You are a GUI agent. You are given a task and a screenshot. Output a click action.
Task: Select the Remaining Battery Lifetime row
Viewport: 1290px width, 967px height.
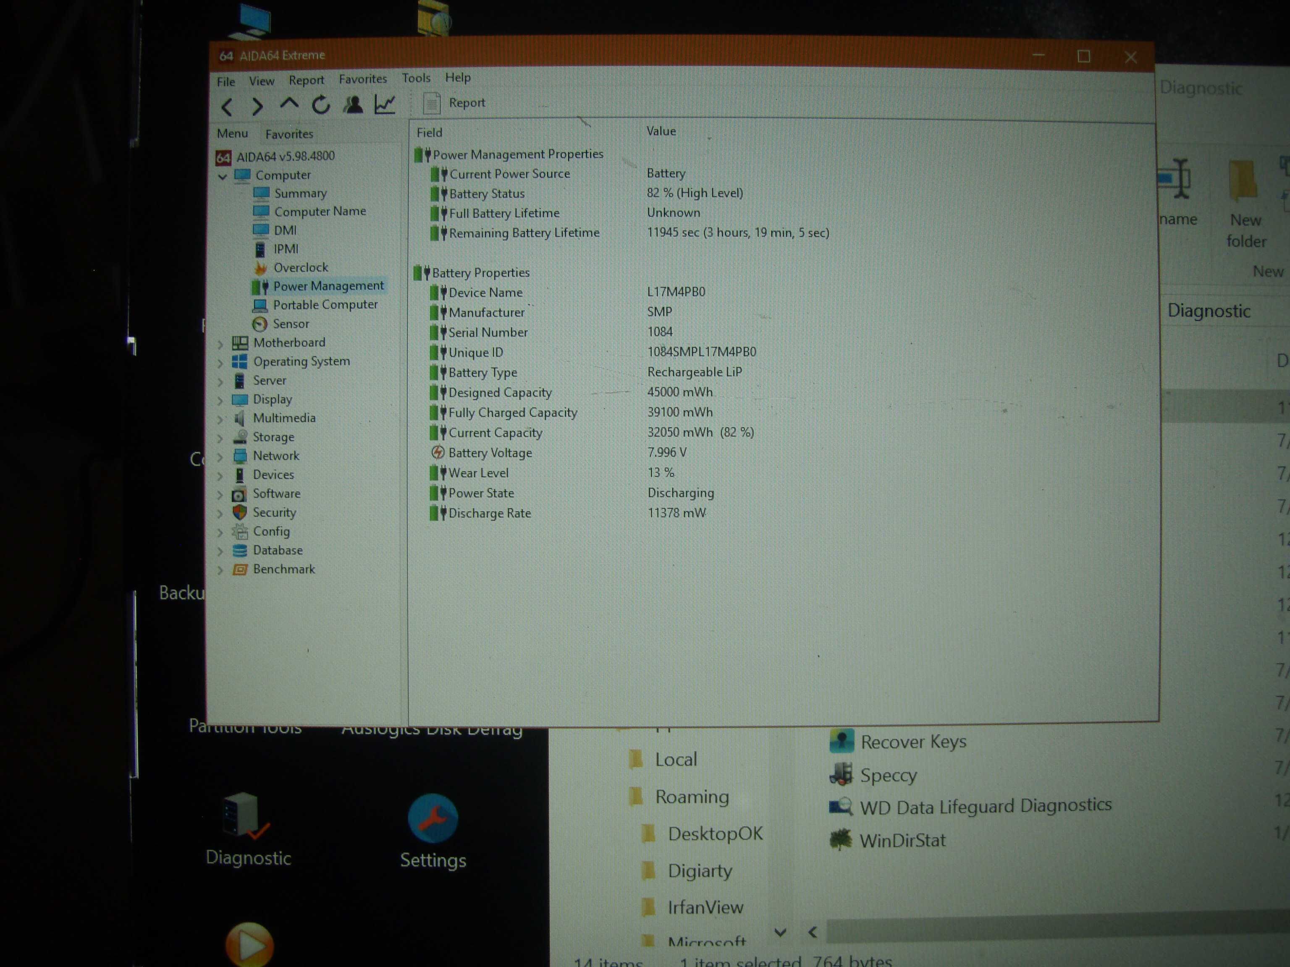pos(630,233)
